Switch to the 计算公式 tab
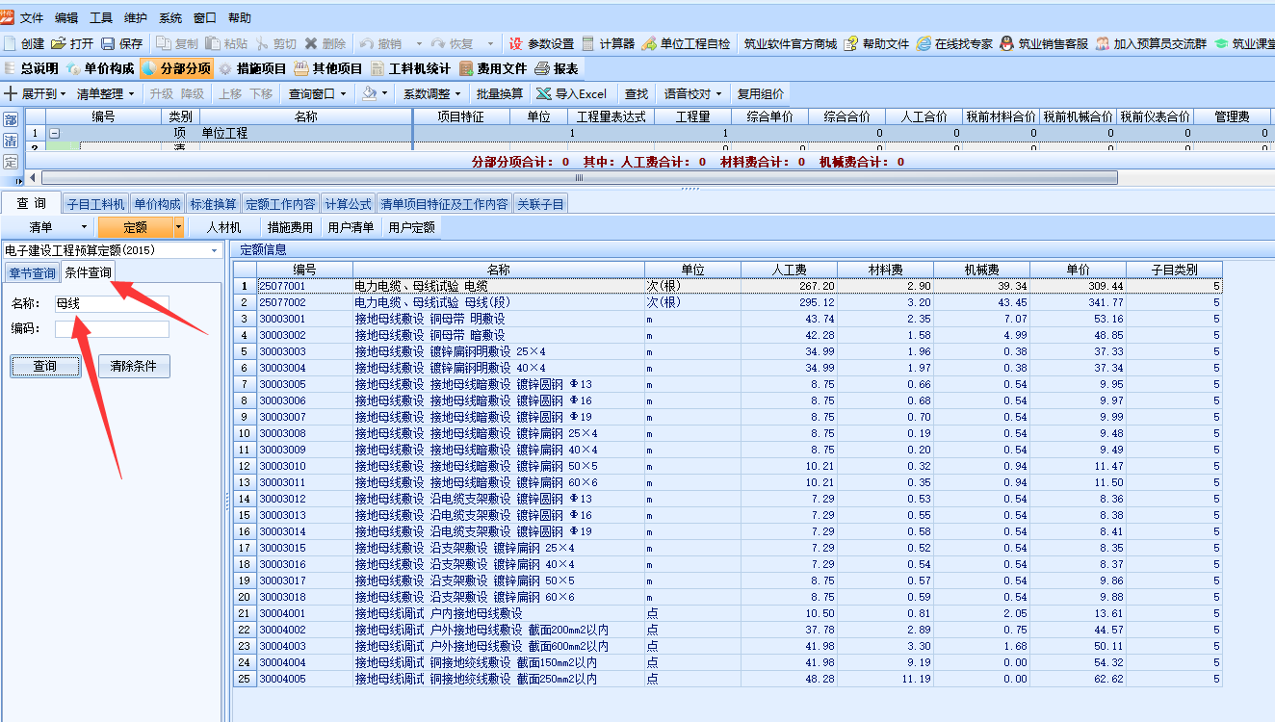 point(348,204)
